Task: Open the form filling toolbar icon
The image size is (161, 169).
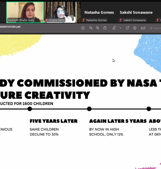Action: click(x=143, y=28)
